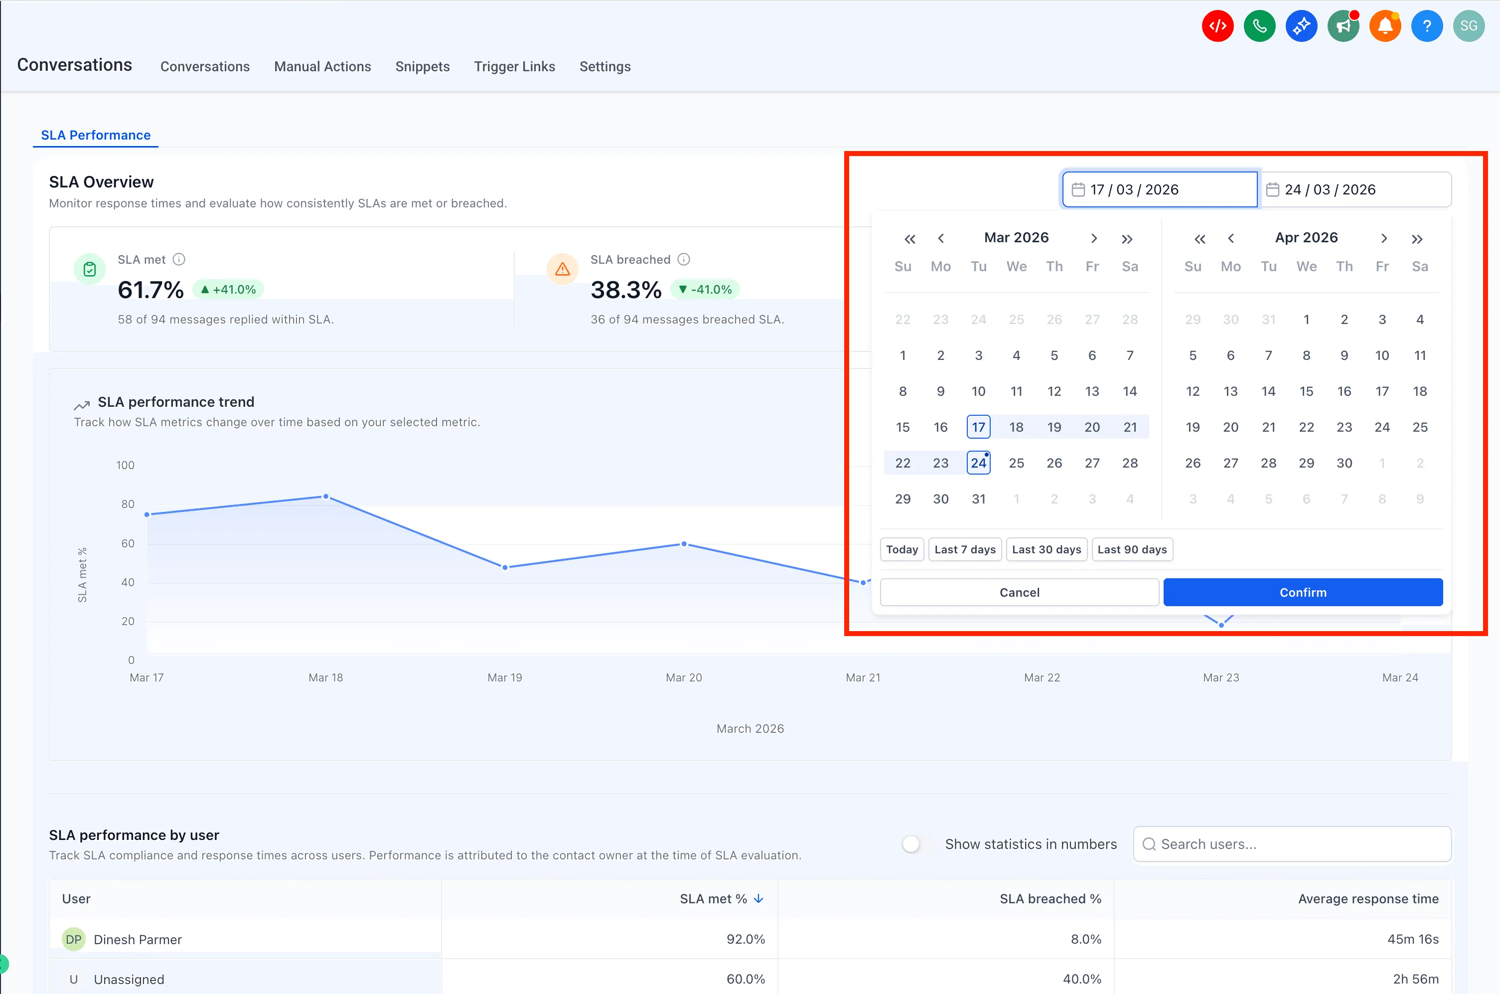Open the Settings tab
Screen dimensions: 1500x994
605,67
